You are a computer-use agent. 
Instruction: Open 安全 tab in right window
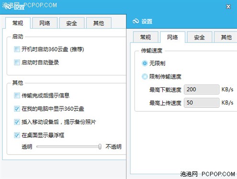coord(199,37)
